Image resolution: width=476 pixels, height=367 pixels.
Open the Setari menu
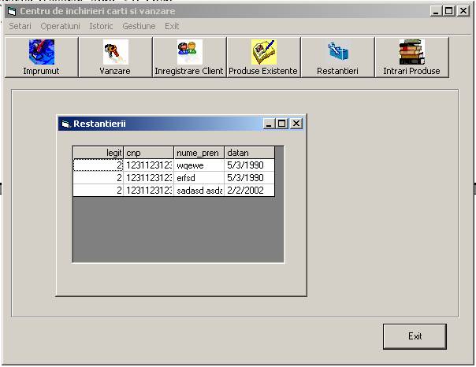pos(20,26)
